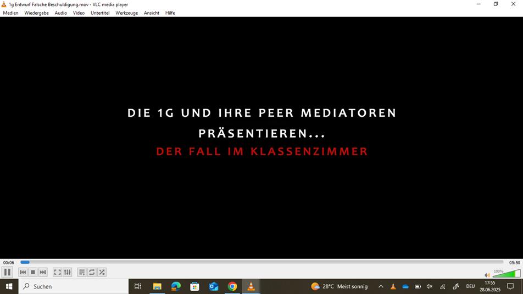
Task: Open the Medien menu
Action: 10,13
